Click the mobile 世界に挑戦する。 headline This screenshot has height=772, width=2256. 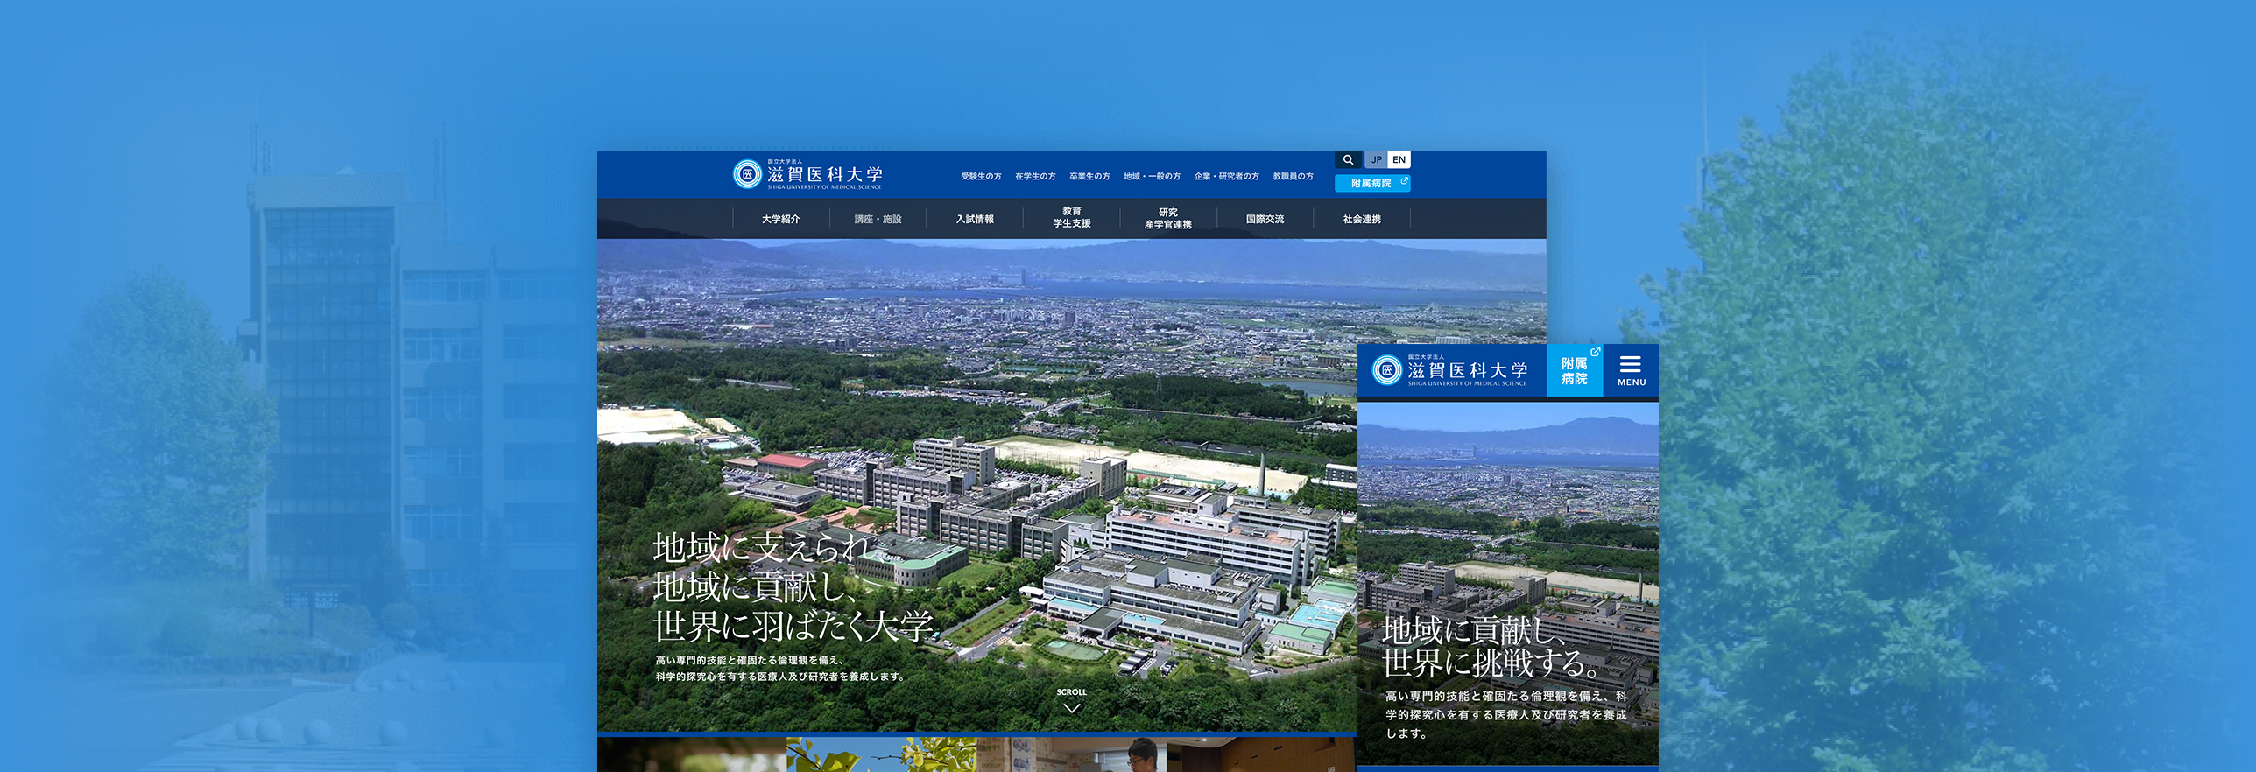click(x=1492, y=663)
